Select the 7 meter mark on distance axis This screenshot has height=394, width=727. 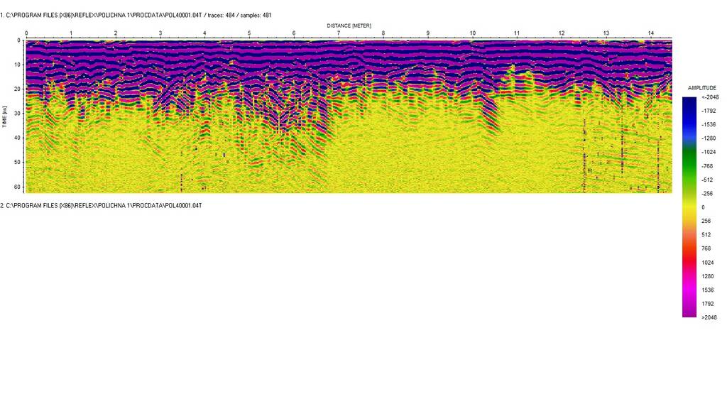point(339,33)
